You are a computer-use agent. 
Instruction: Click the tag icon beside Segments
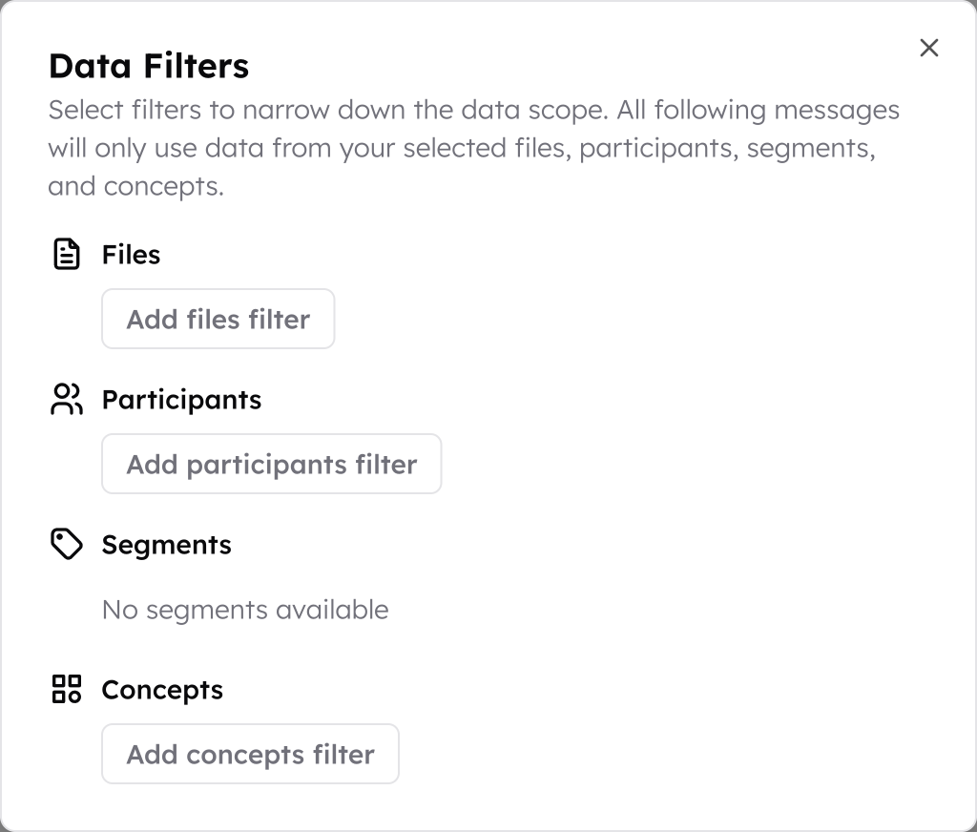67,544
